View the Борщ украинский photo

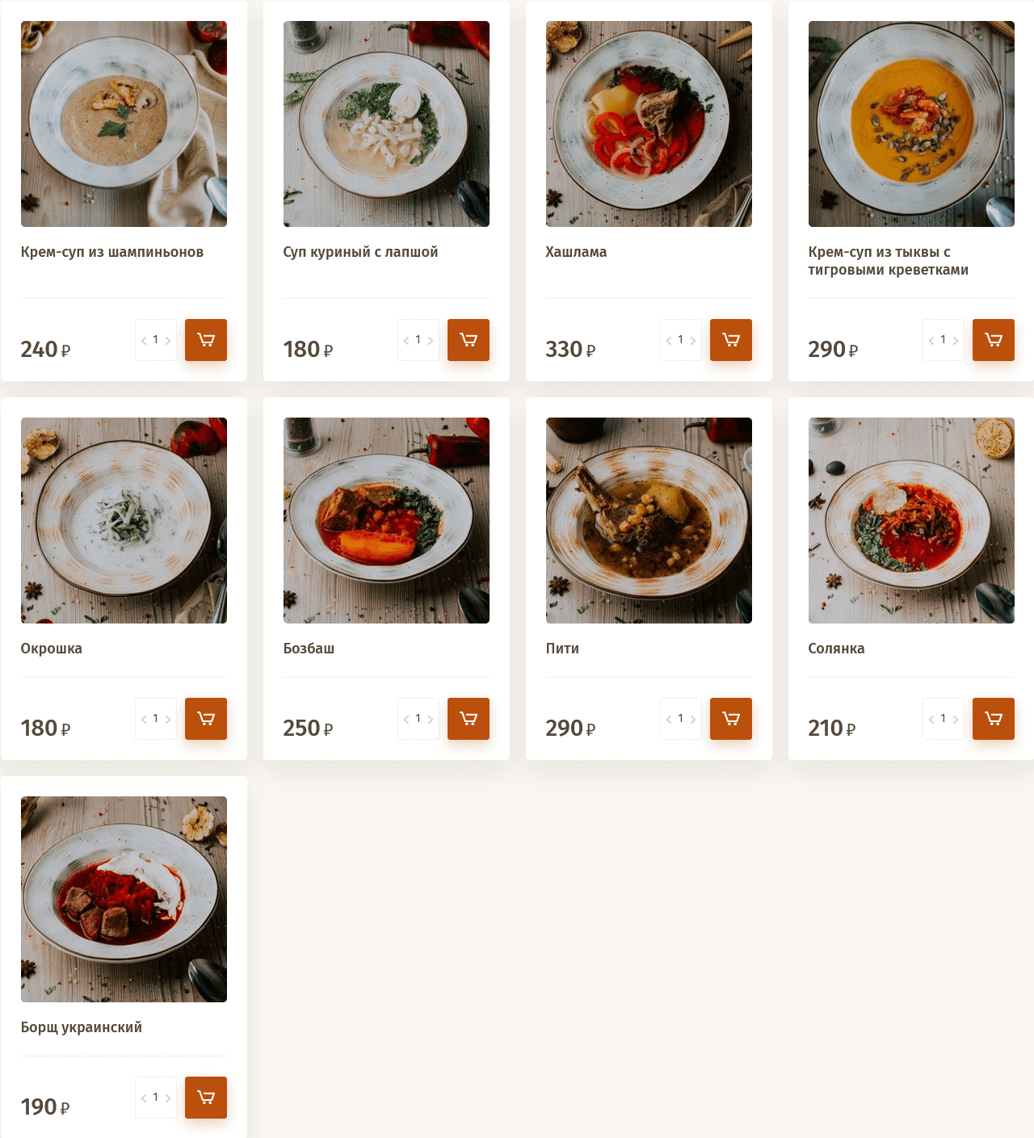pyautogui.click(x=124, y=899)
